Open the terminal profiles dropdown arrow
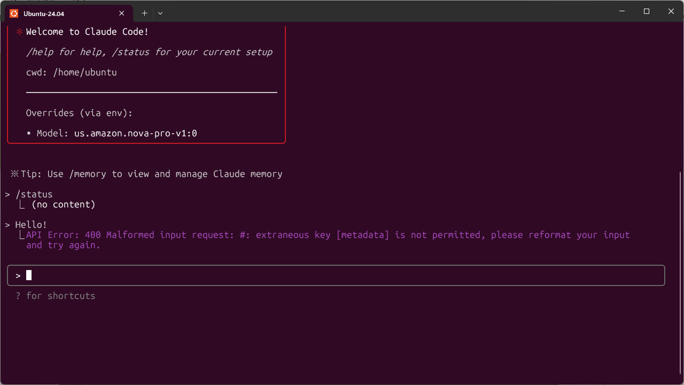 pyautogui.click(x=160, y=13)
